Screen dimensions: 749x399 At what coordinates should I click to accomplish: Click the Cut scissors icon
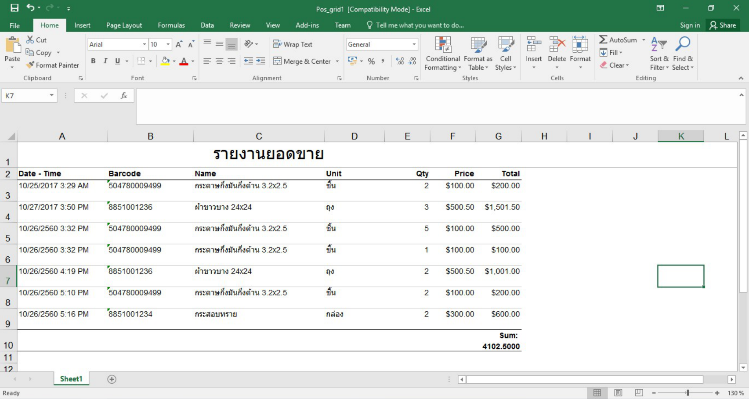tap(30, 40)
